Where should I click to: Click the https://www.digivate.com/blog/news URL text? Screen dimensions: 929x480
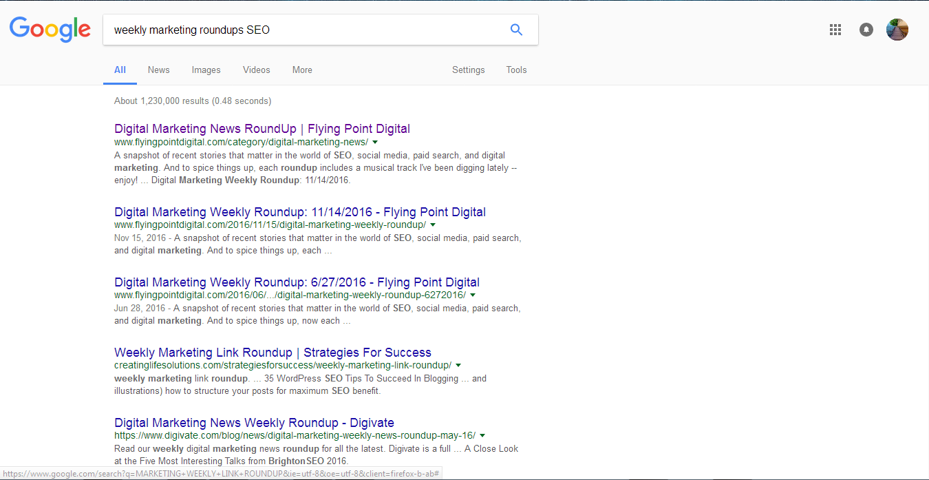[295, 435]
